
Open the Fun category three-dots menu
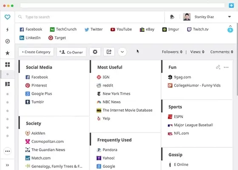pyautogui.click(x=226, y=68)
